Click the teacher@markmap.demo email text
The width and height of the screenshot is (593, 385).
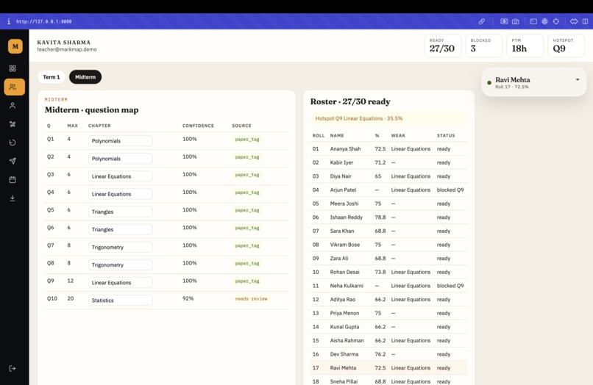pyautogui.click(x=67, y=49)
